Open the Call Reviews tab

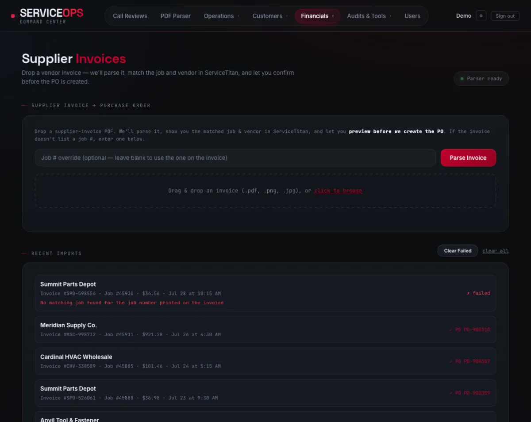click(x=130, y=16)
